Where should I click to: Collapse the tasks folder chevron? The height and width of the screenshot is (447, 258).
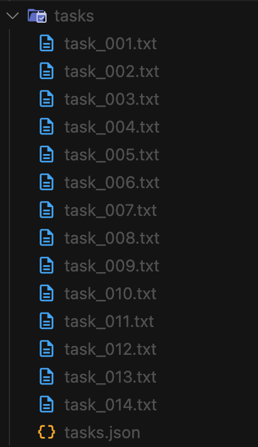pyautogui.click(x=13, y=16)
